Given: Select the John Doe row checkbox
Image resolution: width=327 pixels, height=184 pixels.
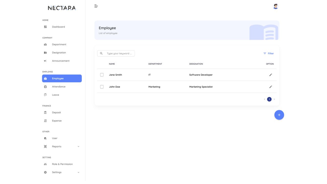Looking at the screenshot, I should 102,87.
